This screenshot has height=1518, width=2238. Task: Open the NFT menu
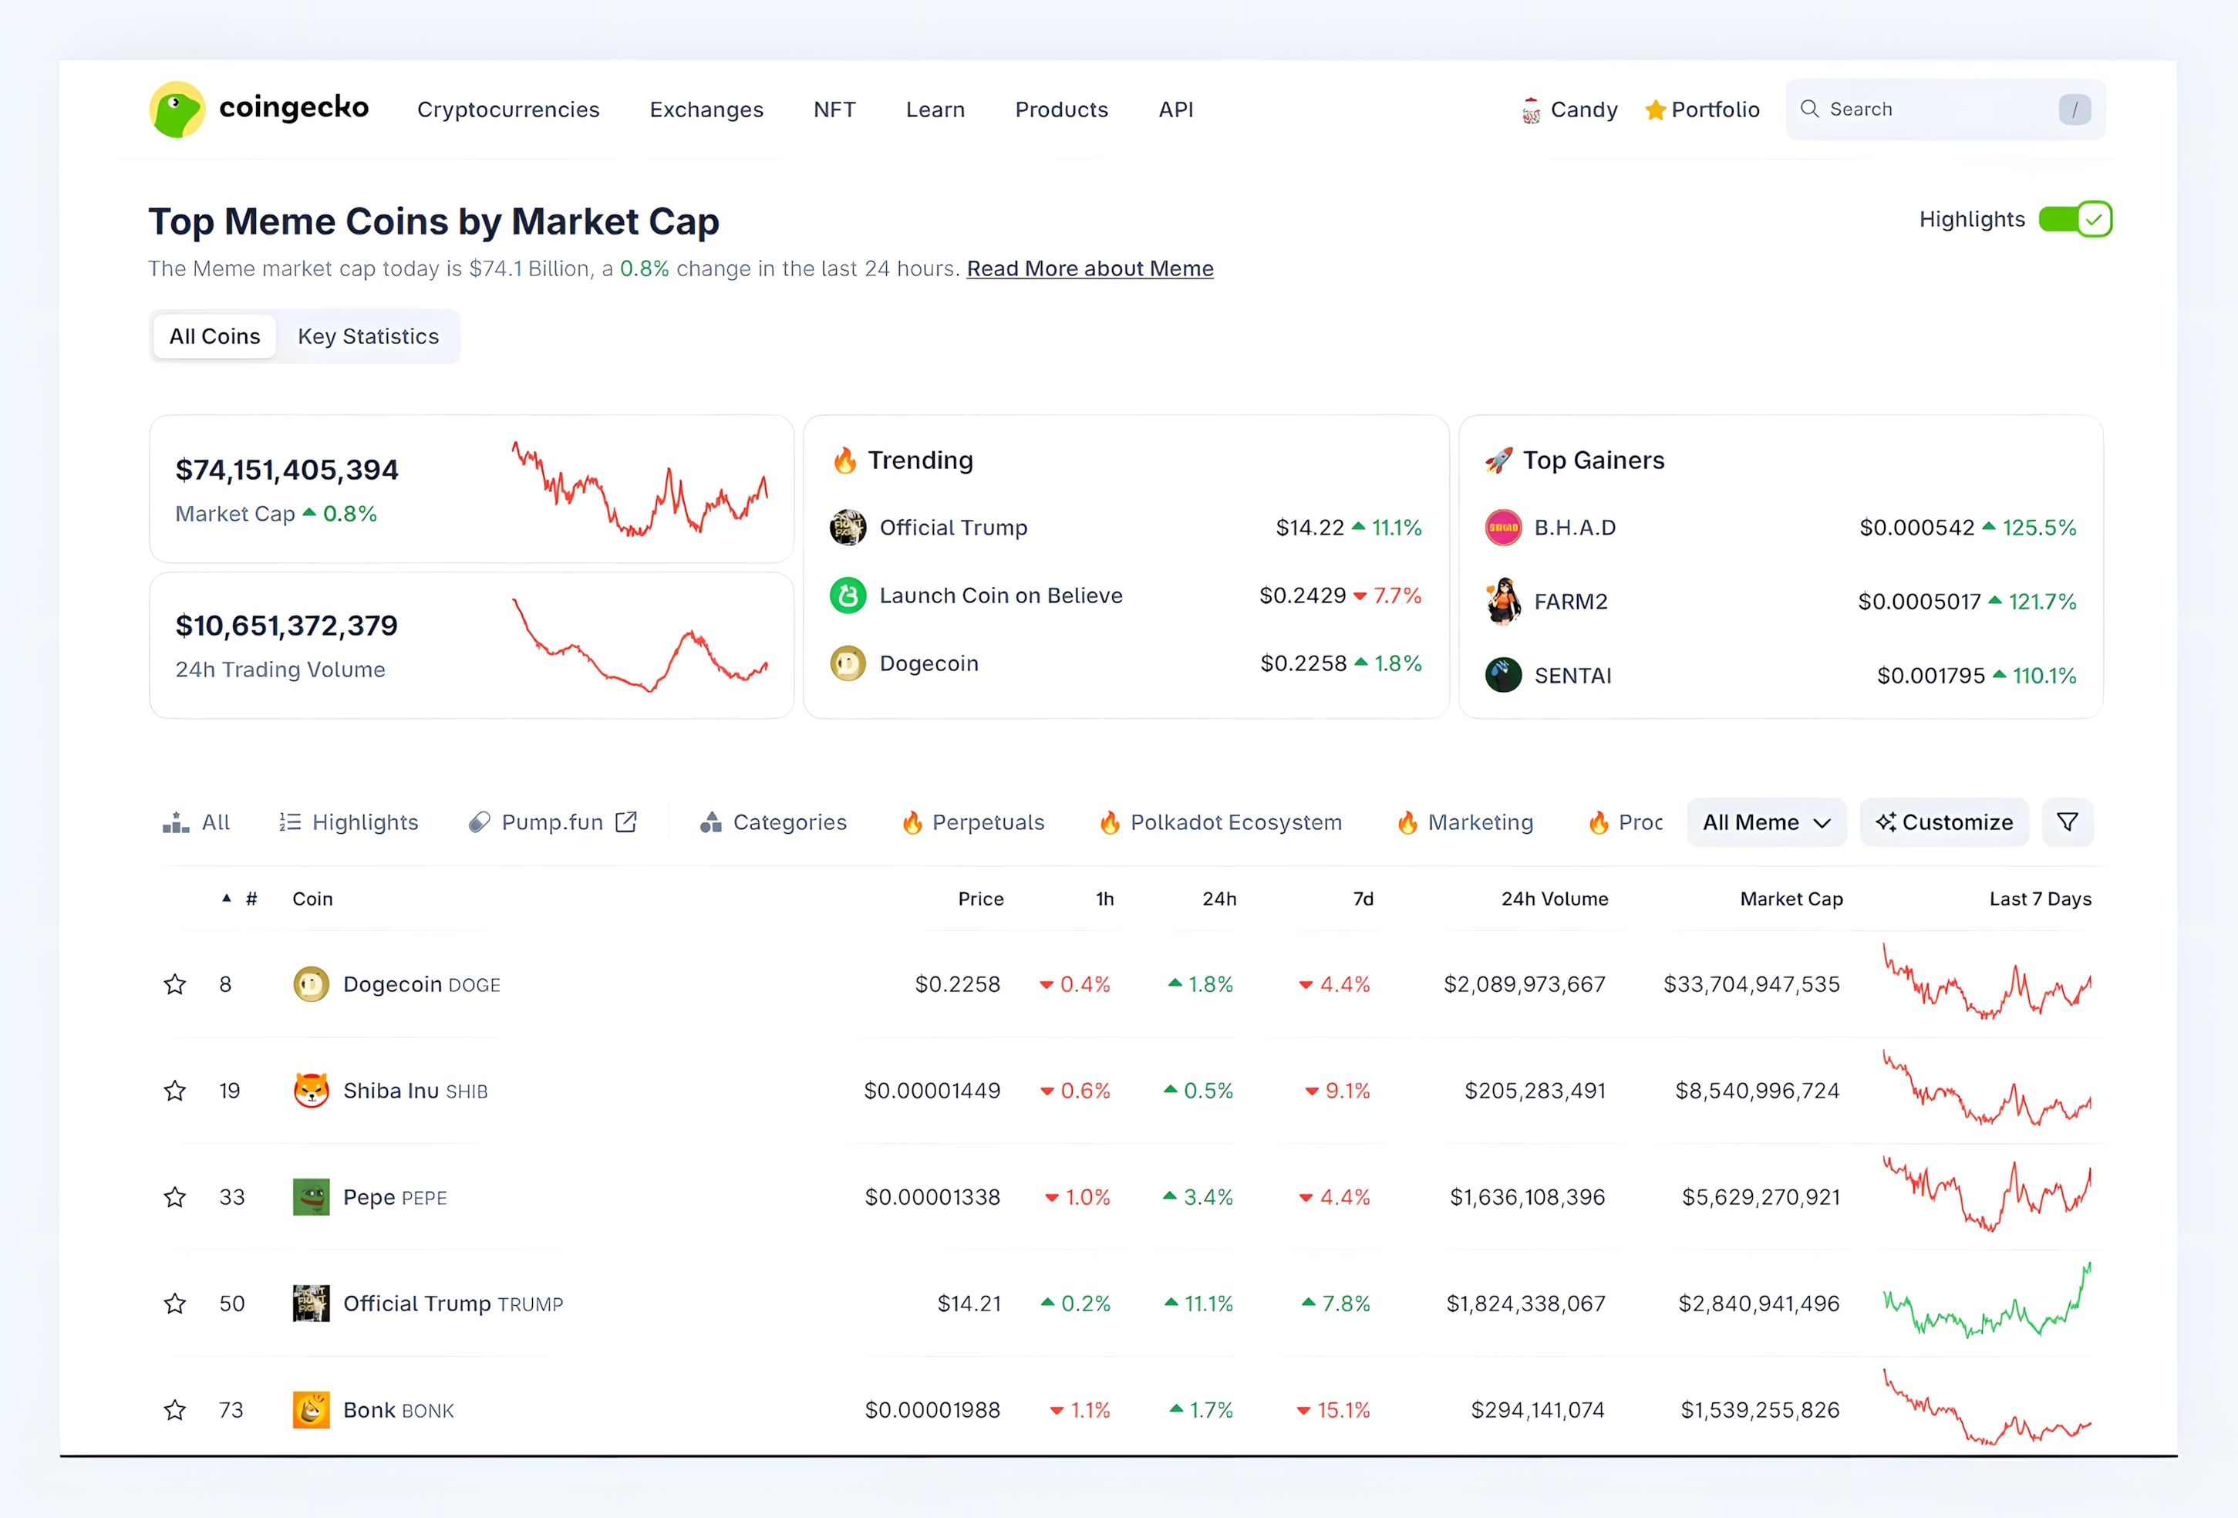coord(835,110)
